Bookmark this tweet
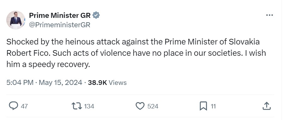The image size is (285, 120). 203,106
